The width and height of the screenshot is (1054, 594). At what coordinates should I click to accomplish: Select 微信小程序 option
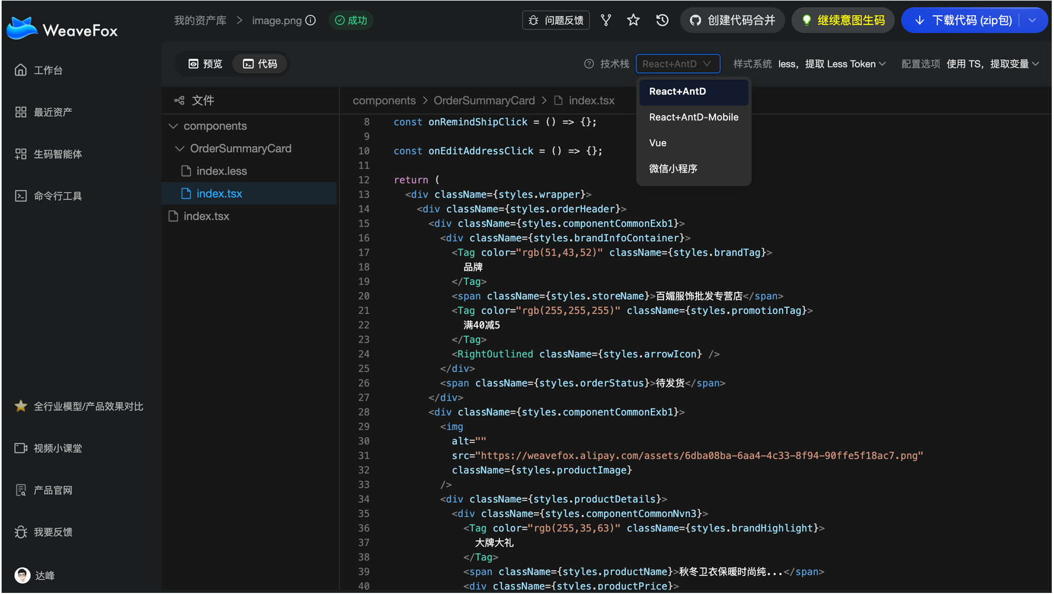coord(694,168)
